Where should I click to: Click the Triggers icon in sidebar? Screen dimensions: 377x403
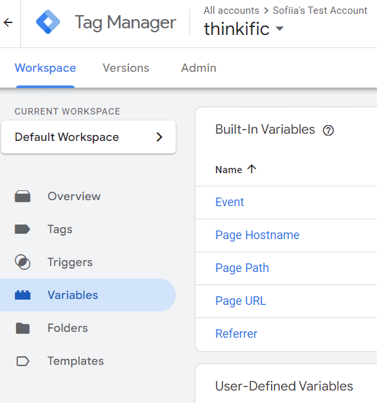click(x=22, y=262)
